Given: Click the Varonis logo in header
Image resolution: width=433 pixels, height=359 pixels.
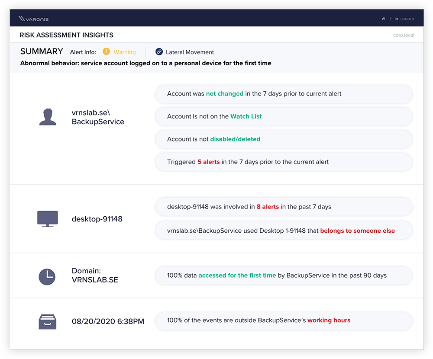Looking at the screenshot, I should click(x=34, y=19).
